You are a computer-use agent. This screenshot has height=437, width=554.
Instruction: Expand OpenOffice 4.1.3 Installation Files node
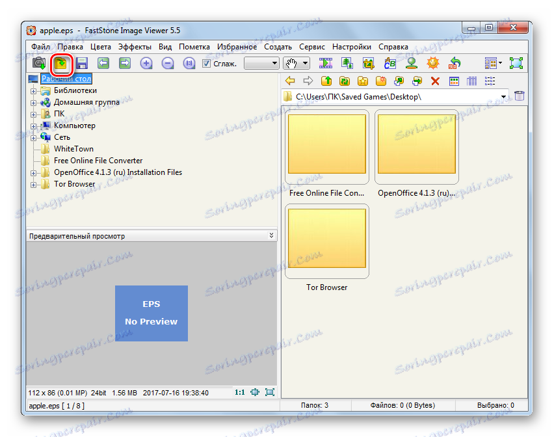[x=33, y=173]
